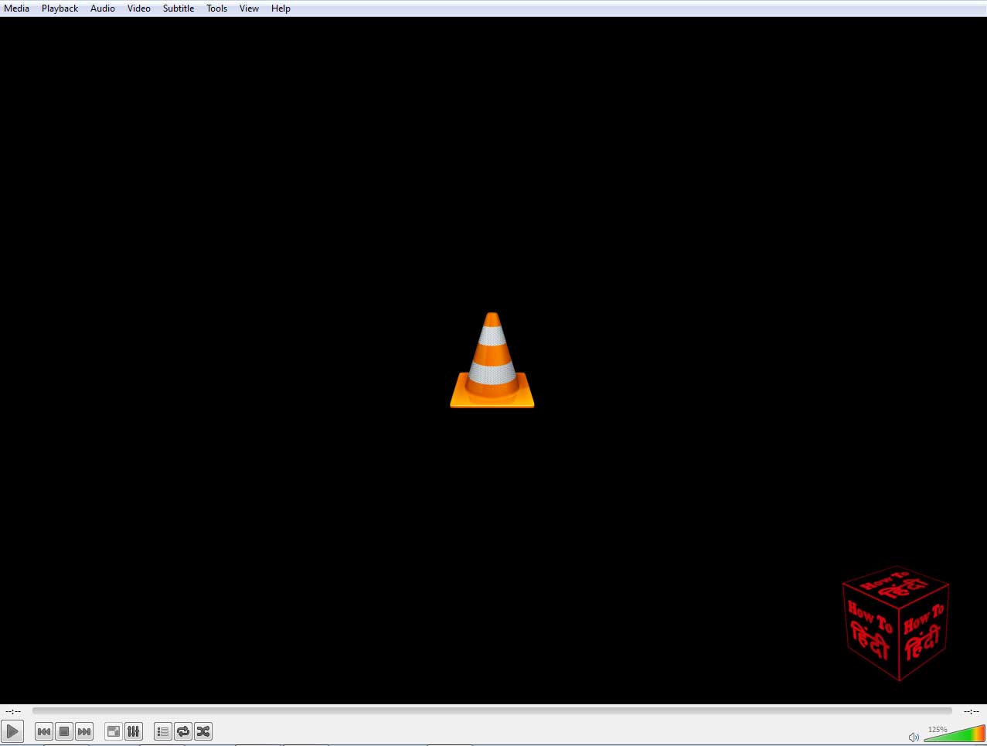Image resolution: width=987 pixels, height=746 pixels.
Task: Go to previous media track
Action: 44,731
